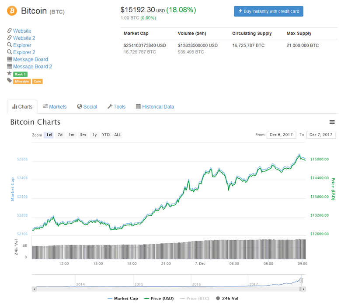Click the magnifier icon beside Explorer
This screenshot has height=303, width=341.
click(x=9, y=45)
